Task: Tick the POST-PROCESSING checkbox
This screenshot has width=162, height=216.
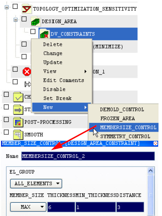Action: tap(6, 119)
